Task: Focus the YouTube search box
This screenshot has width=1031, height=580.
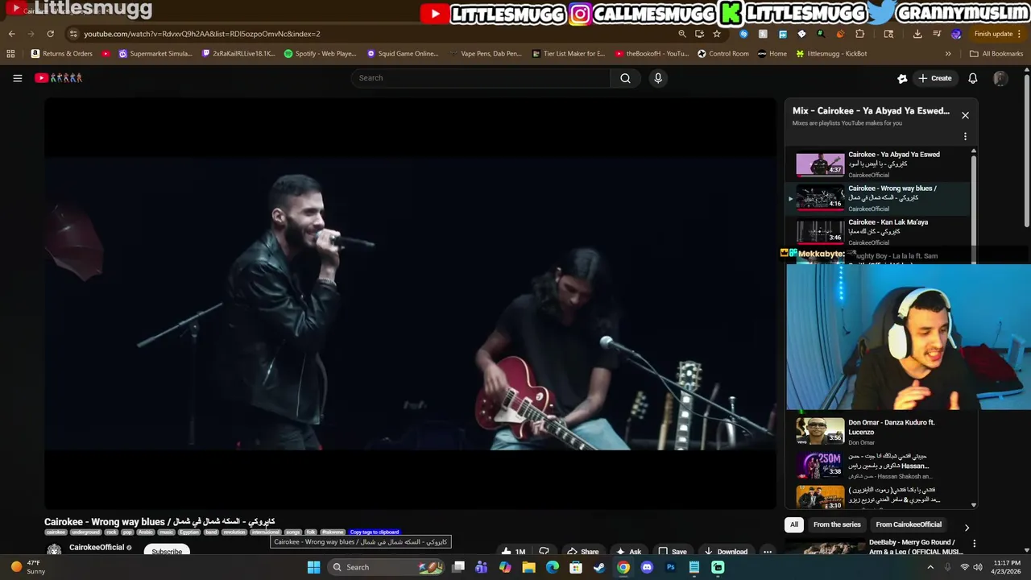Action: click(x=481, y=78)
